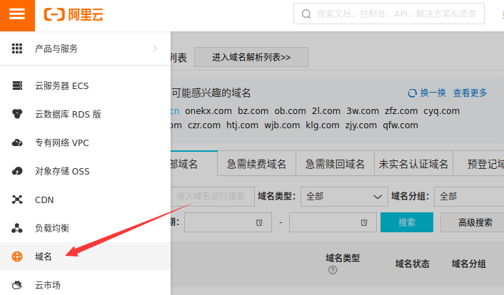504x295 pixels.
Task: Click the 云数据库 RDS icon
Action: [17, 114]
